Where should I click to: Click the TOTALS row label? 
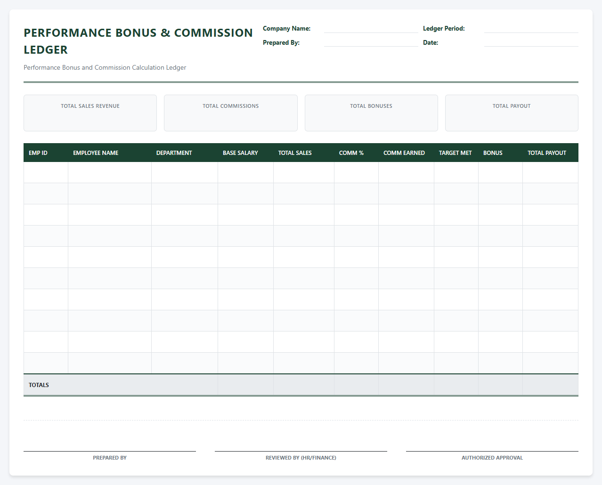click(39, 385)
